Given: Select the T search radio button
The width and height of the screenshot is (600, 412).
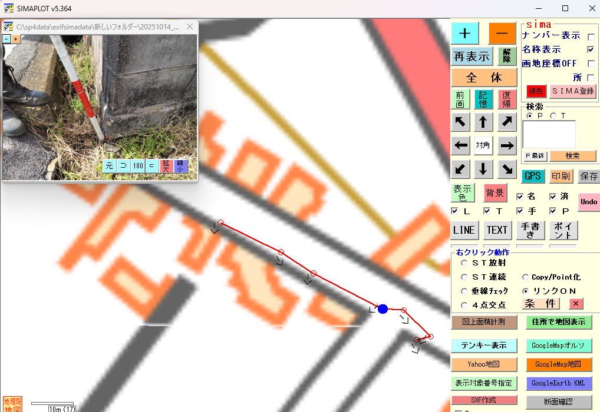Looking at the screenshot, I should click(x=553, y=116).
